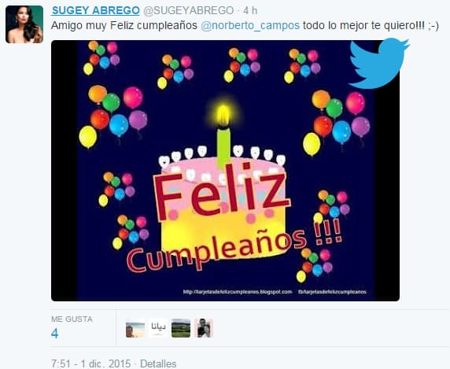Open the liker avatar with Arabic text
The image size is (450, 369).
click(x=158, y=328)
